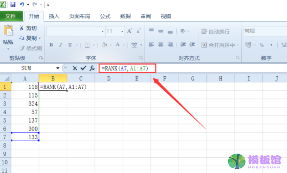Confirm formula with the checkmark icon
The image size is (287, 173).
coord(83,68)
